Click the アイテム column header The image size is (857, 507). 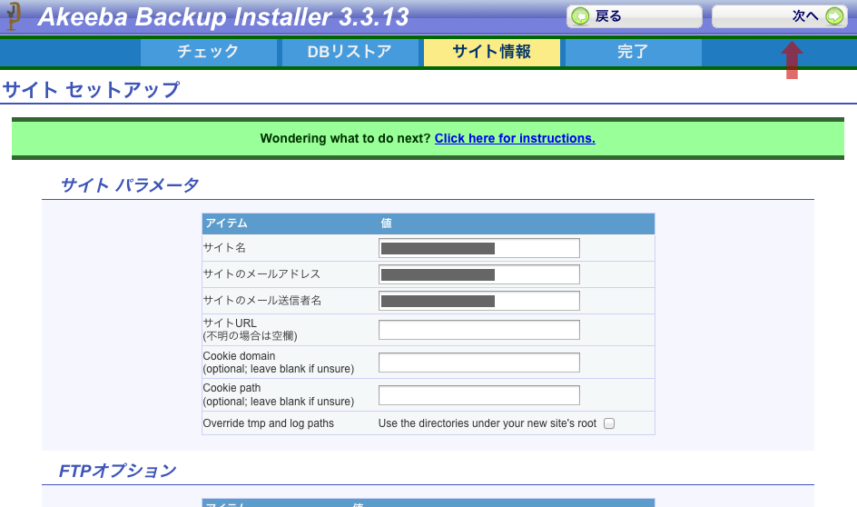pos(226,224)
